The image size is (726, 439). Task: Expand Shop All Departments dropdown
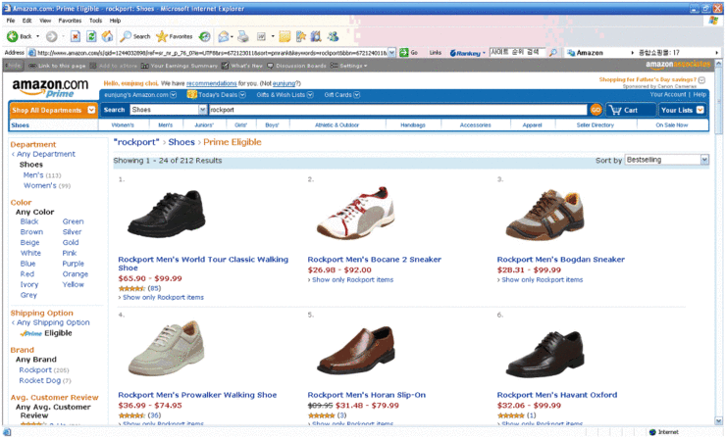91,110
